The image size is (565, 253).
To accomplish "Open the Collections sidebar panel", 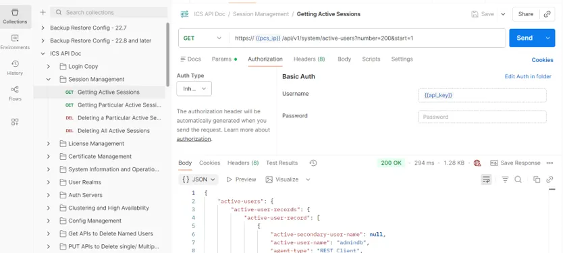I will (15, 17).
